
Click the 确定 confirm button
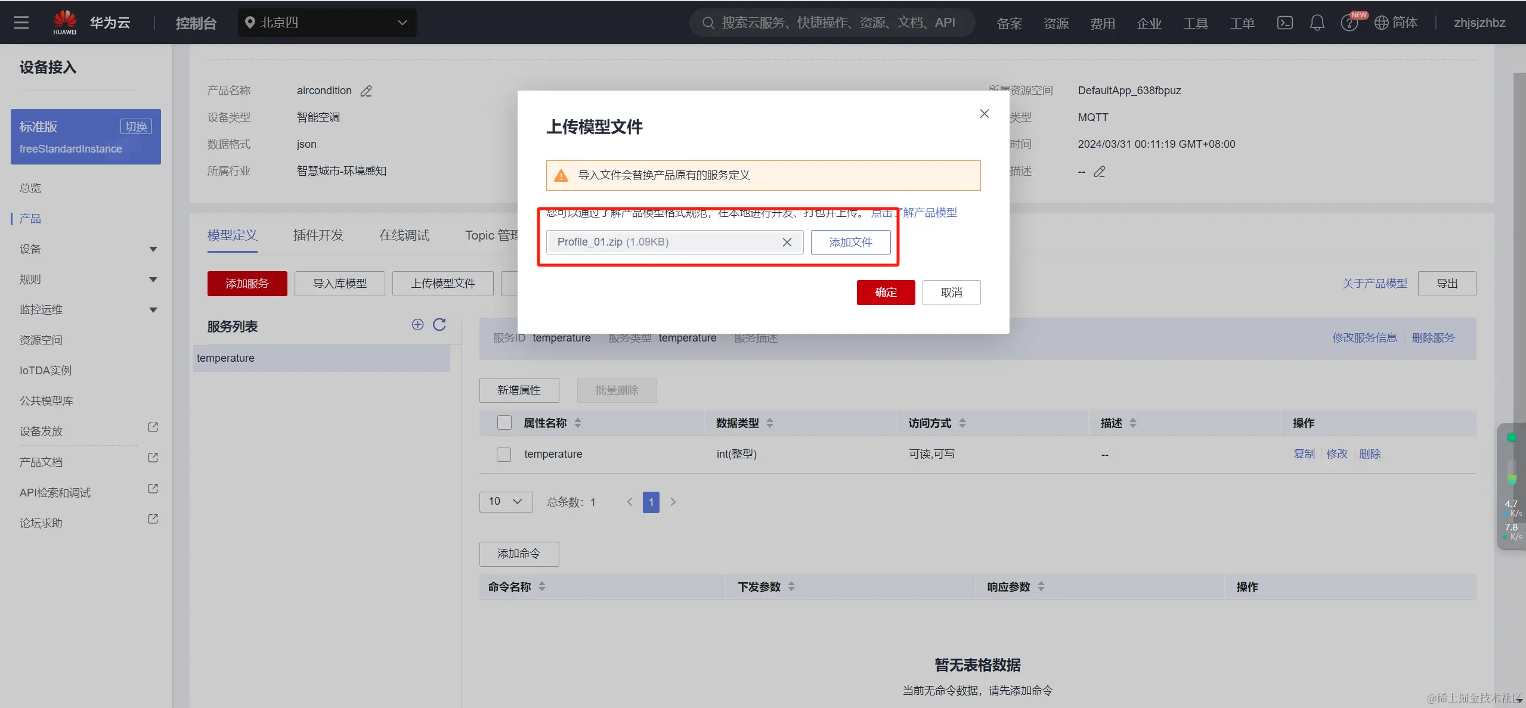885,293
